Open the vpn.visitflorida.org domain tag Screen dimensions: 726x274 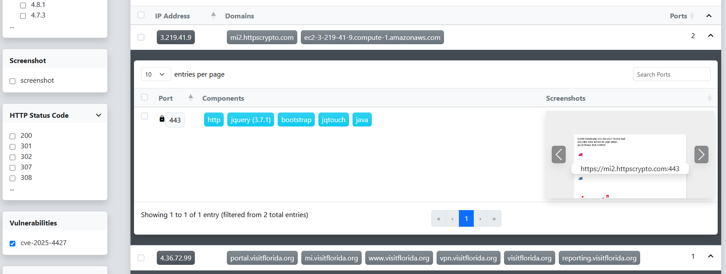click(x=469, y=258)
